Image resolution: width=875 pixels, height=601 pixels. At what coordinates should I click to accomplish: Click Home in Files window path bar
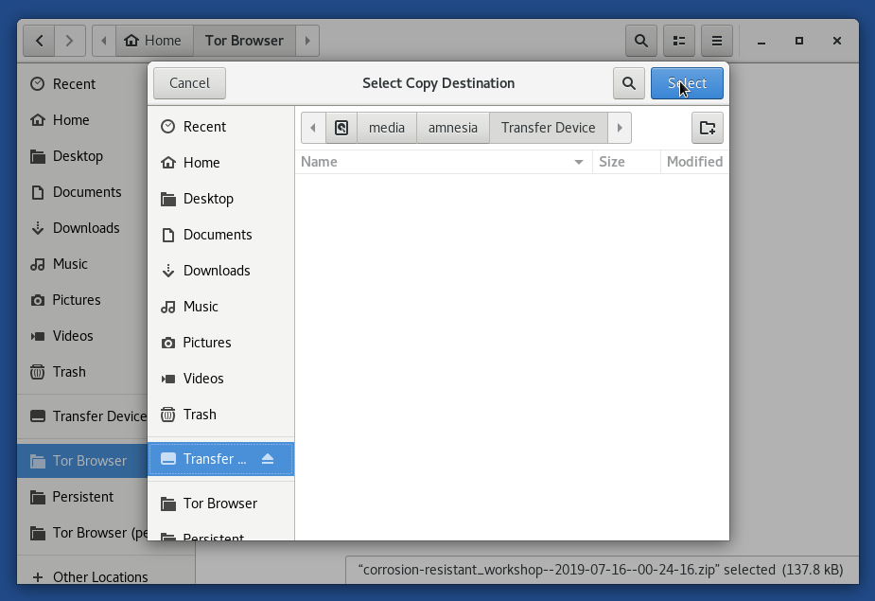pyautogui.click(x=154, y=41)
